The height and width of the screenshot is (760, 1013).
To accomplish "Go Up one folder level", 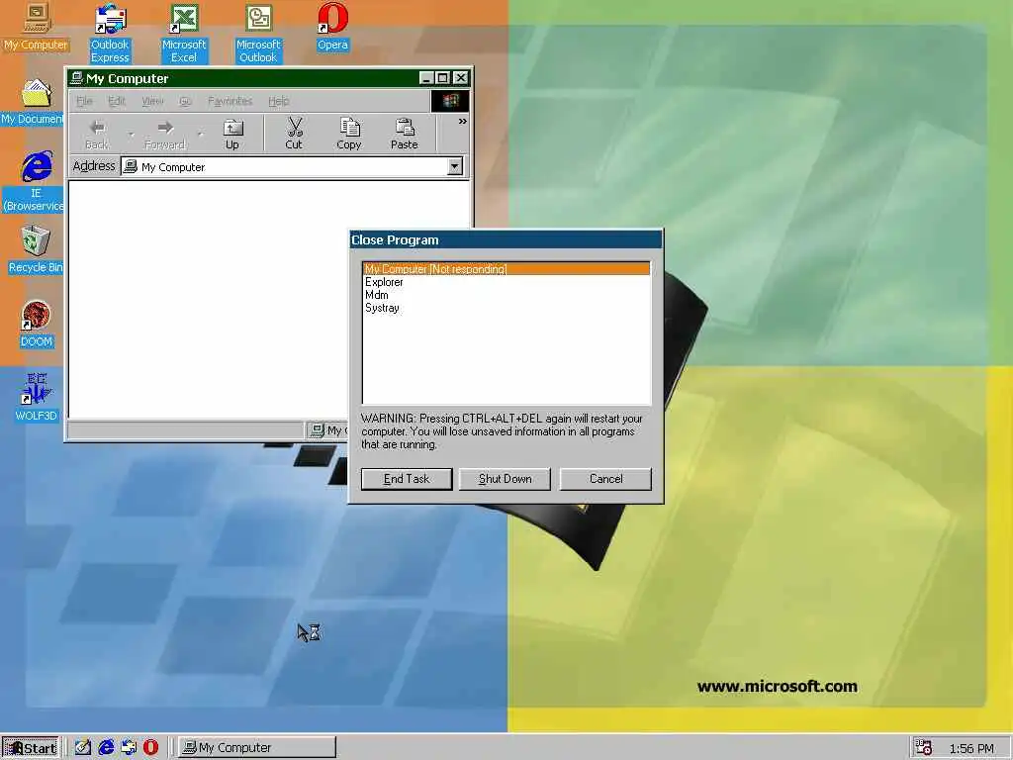I will pyautogui.click(x=232, y=135).
